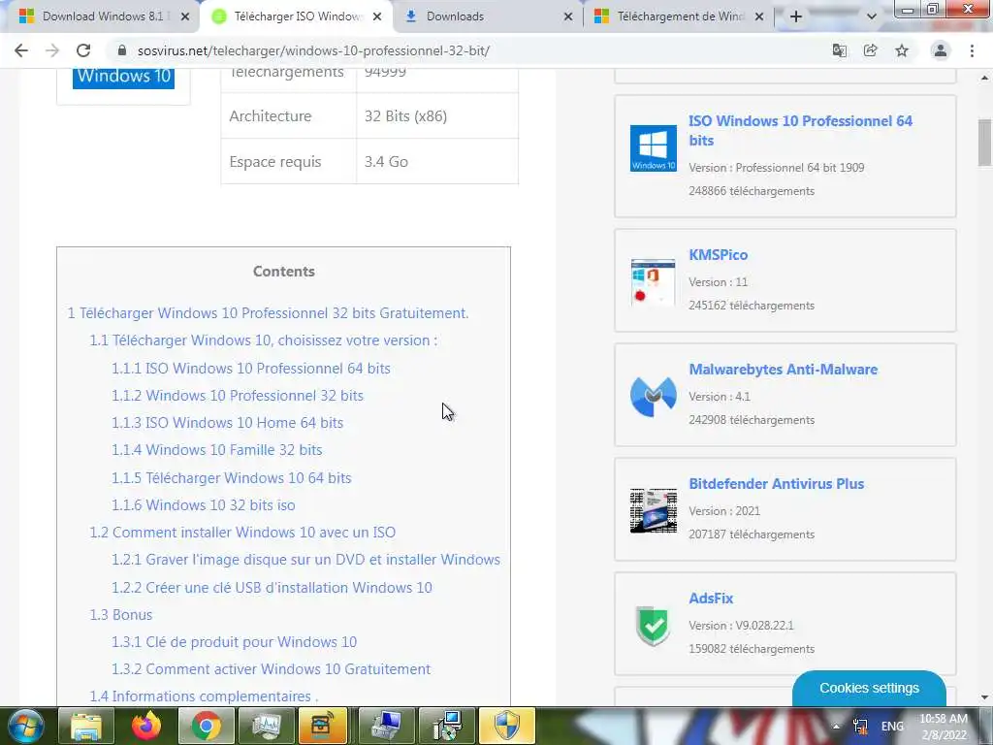Click the Malwarebytes logo icon
Image resolution: width=993 pixels, height=745 pixels.
tap(654, 397)
